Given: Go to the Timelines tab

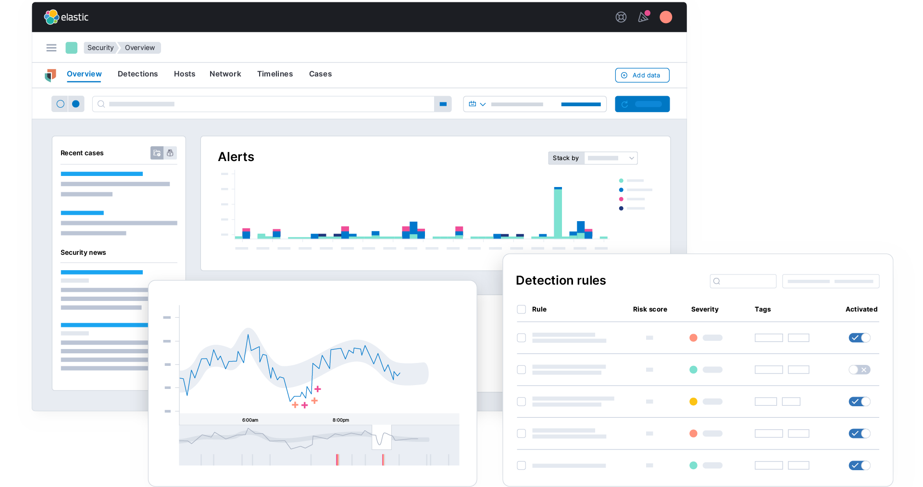Looking at the screenshot, I should click(275, 74).
